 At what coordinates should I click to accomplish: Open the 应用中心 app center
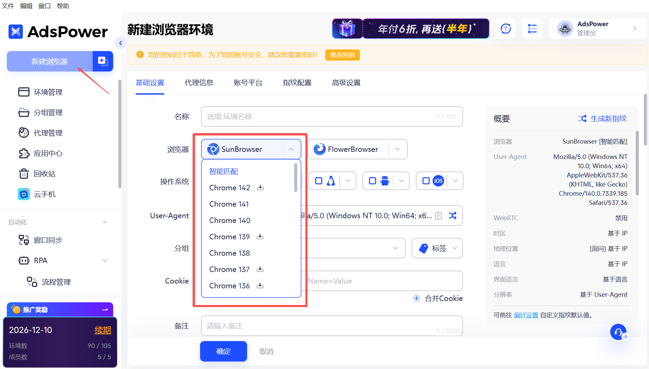[x=48, y=154]
